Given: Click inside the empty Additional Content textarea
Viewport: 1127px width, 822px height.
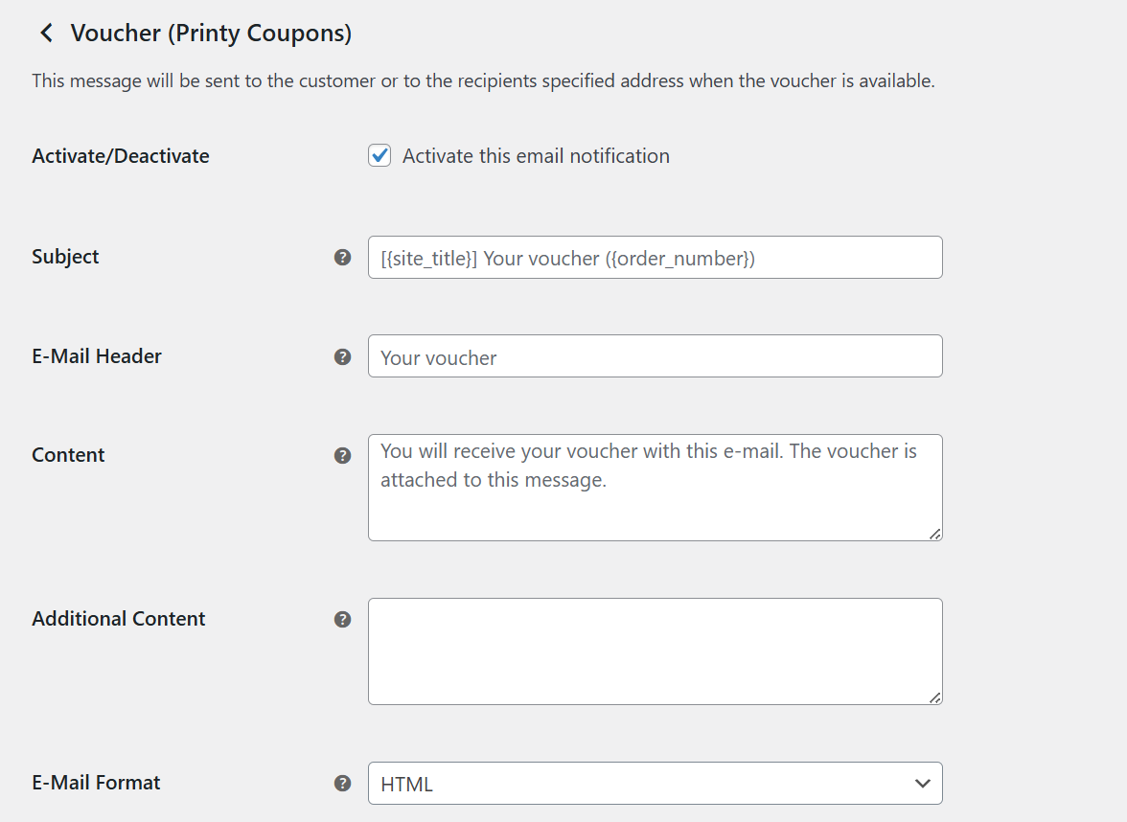Looking at the screenshot, I should pyautogui.click(x=655, y=651).
